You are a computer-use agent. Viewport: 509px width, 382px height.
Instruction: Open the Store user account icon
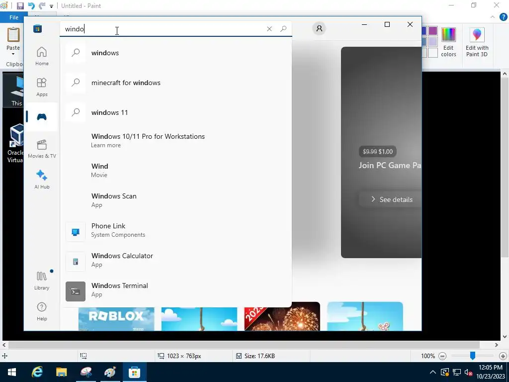point(319,28)
